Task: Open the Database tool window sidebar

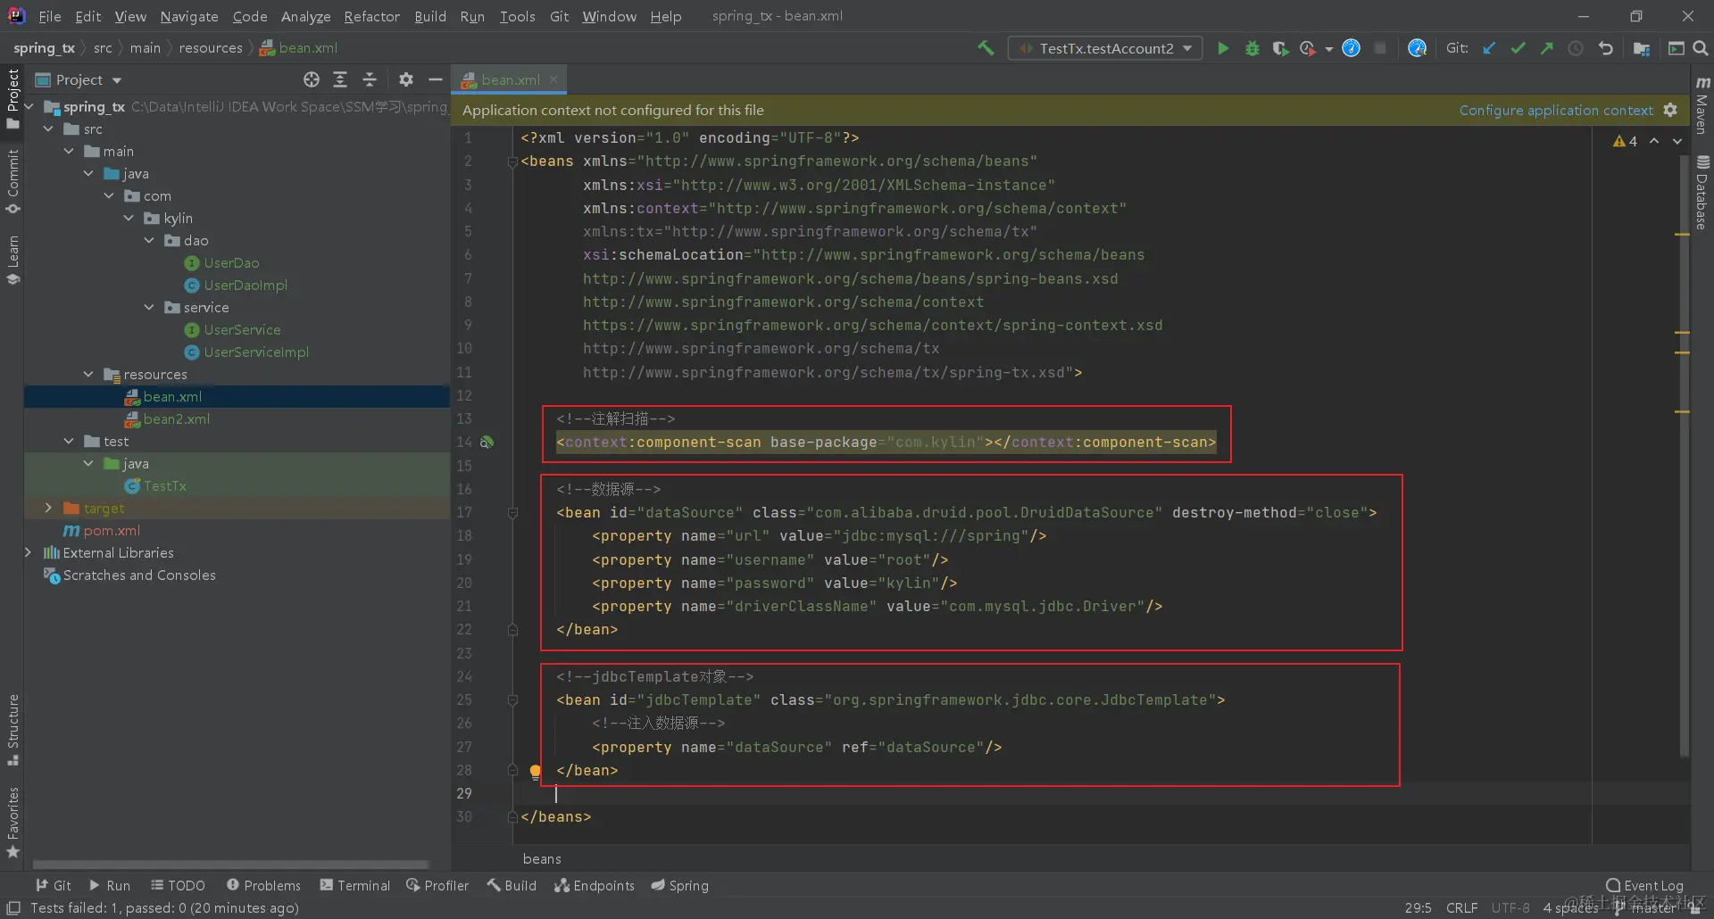Action: click(1702, 193)
